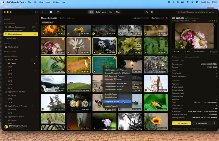This screenshot has width=219, height=141.
Task: Choose Compare 6 Photos from context menu
Action: (x=117, y=102)
